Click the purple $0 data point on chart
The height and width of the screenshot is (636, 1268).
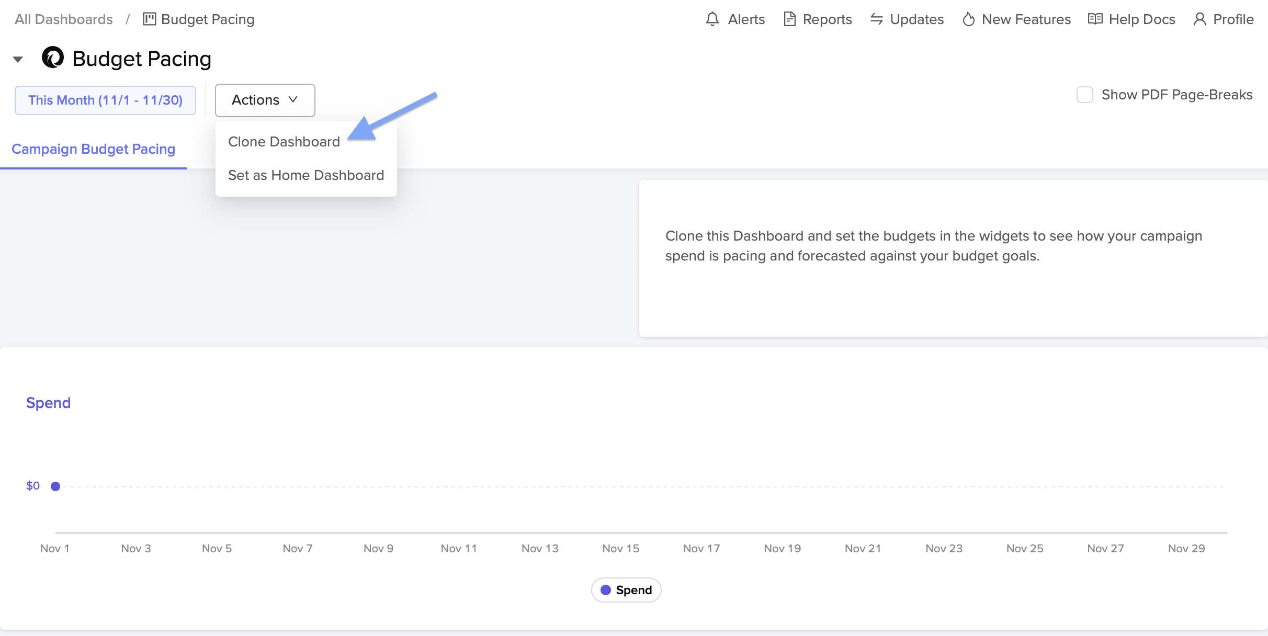pyautogui.click(x=55, y=486)
